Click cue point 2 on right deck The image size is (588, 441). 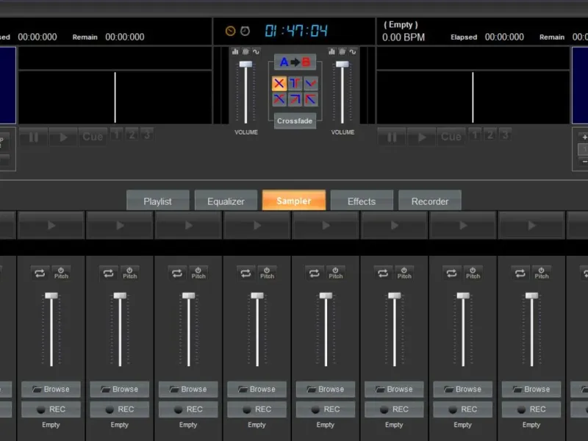point(490,135)
